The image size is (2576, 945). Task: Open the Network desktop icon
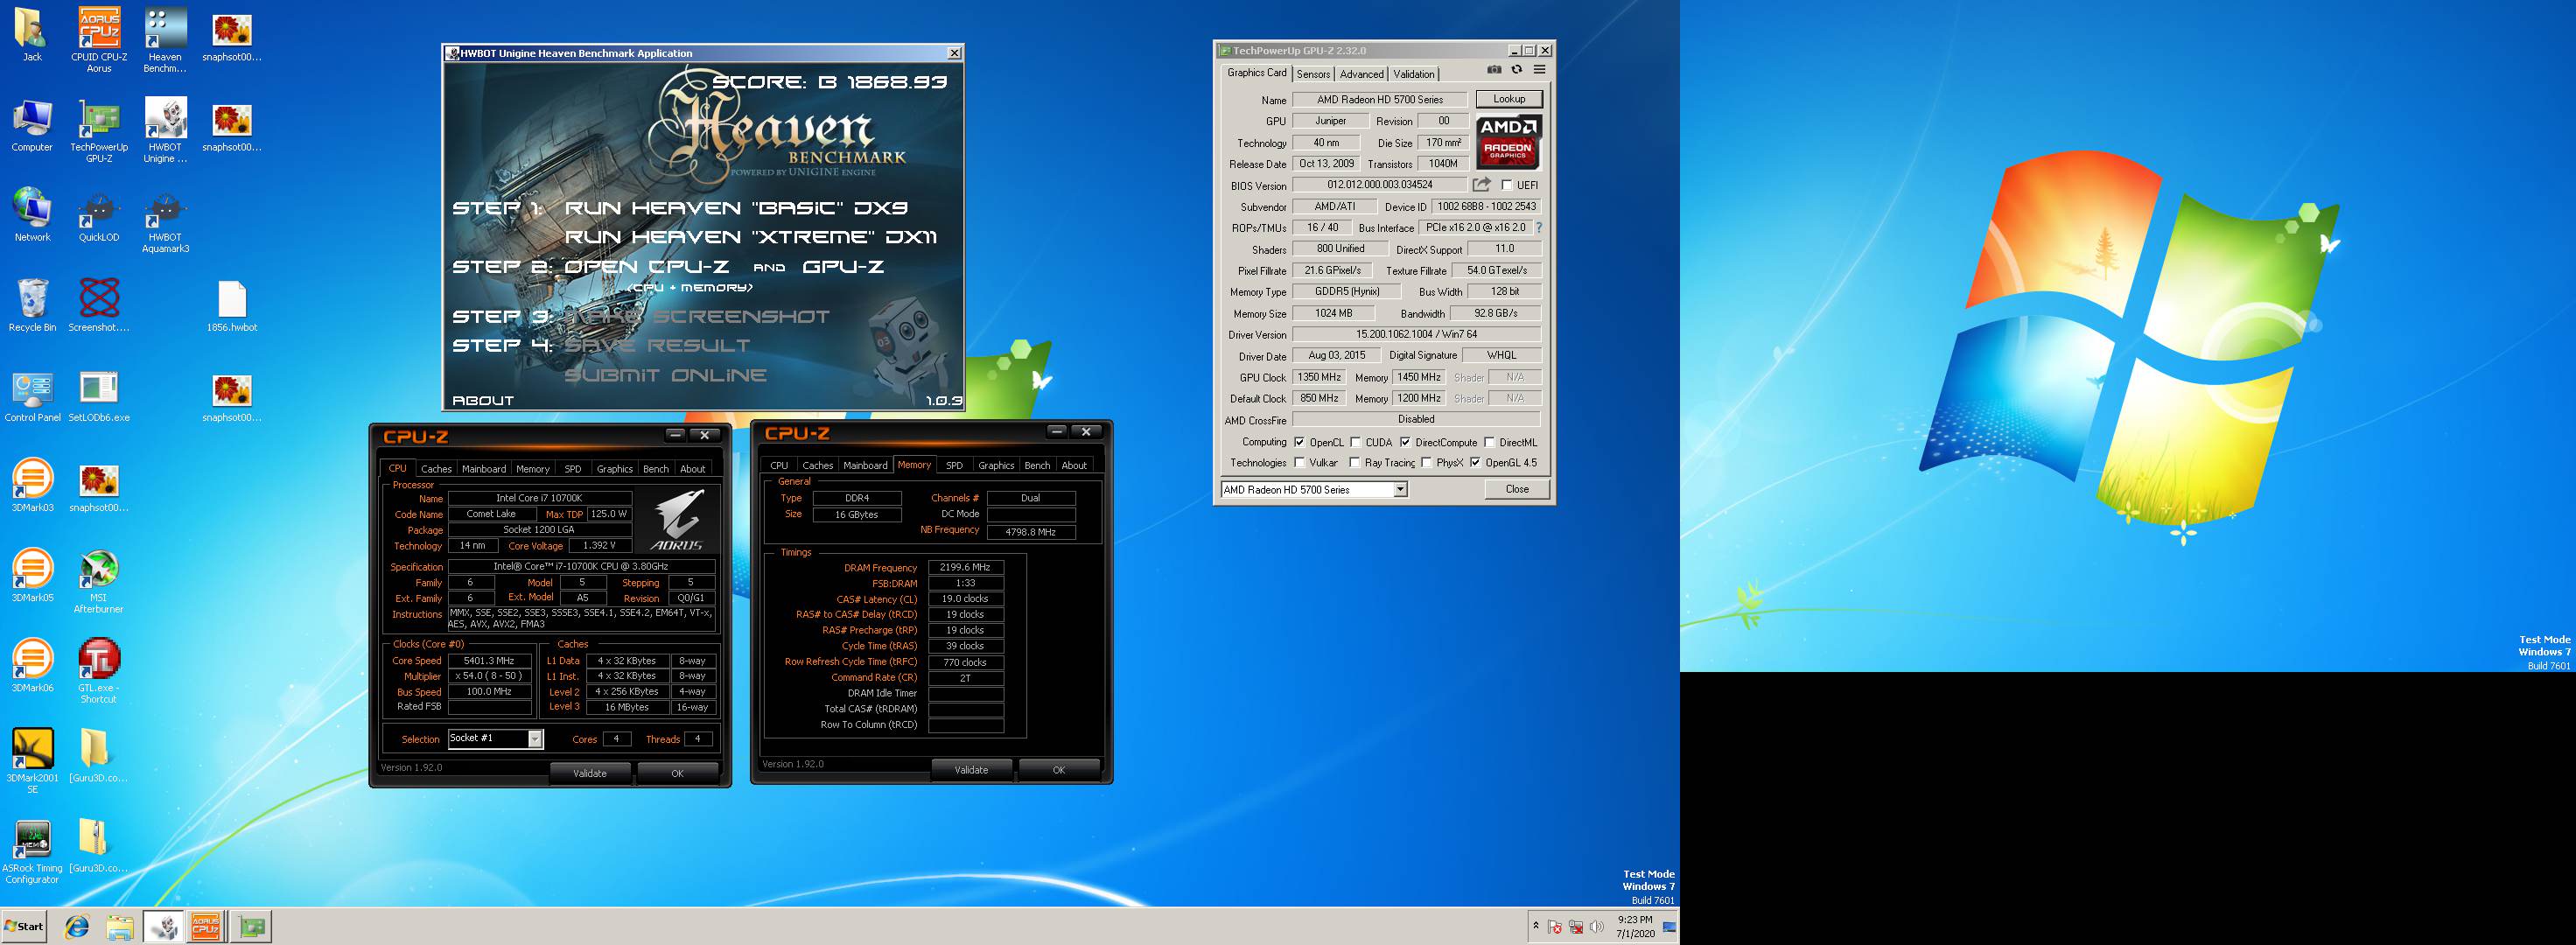click(32, 216)
